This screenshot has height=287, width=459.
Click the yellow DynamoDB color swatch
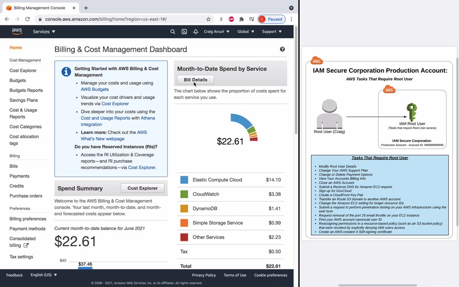[x=184, y=208]
